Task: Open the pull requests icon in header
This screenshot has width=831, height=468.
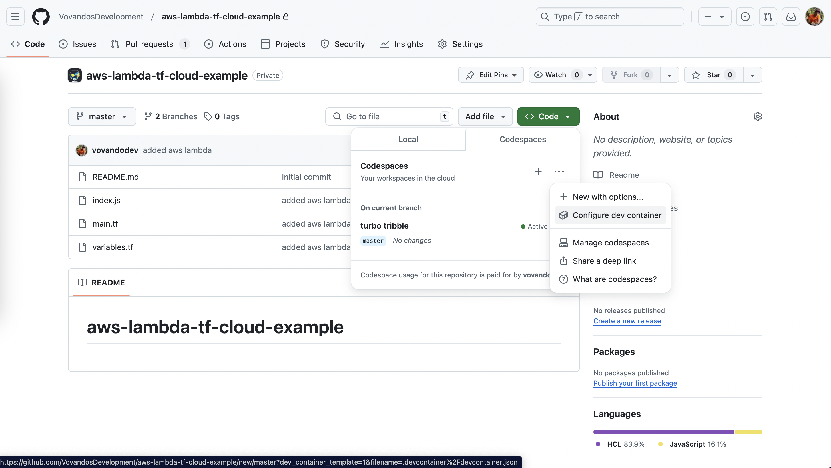Action: click(x=768, y=17)
